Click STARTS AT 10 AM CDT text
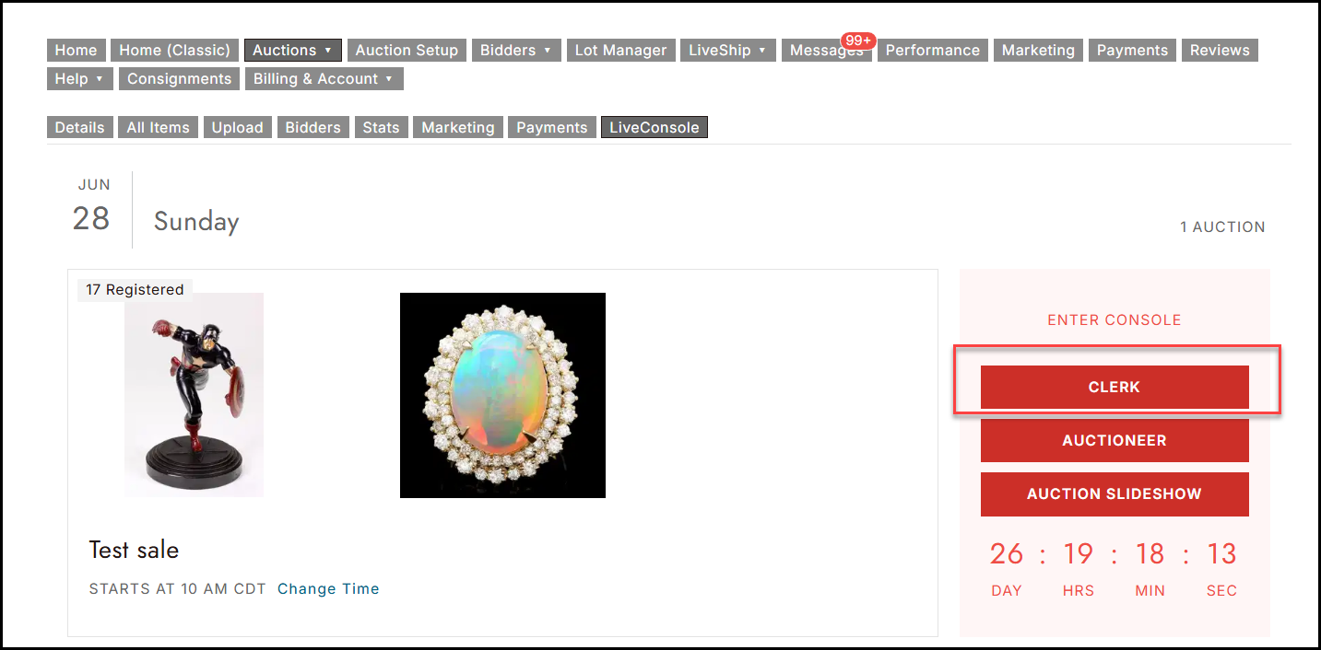This screenshot has width=1321, height=650. pos(177,589)
